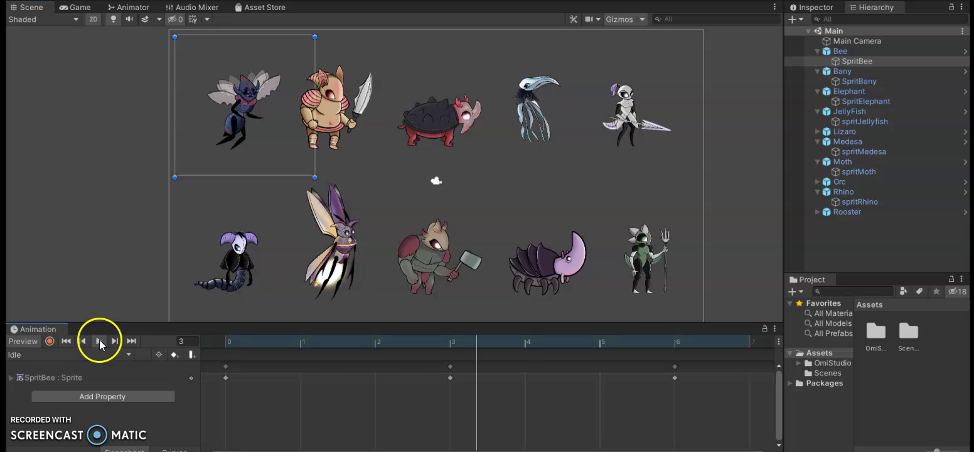Toggle Animation Preview mode

point(23,341)
